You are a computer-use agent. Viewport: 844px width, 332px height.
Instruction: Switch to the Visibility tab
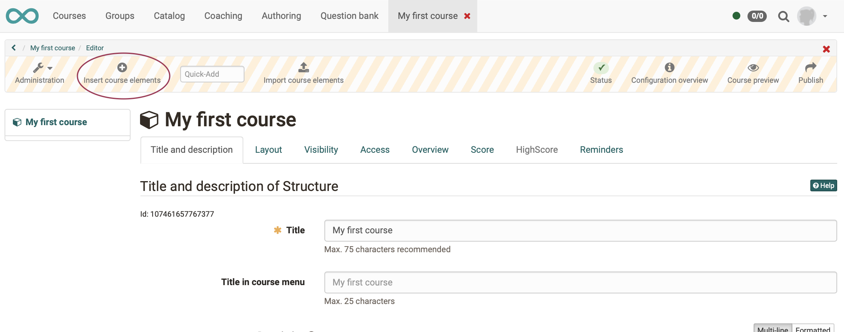pos(321,150)
